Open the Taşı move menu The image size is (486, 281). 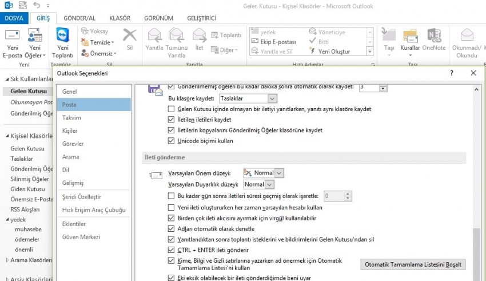tap(389, 42)
